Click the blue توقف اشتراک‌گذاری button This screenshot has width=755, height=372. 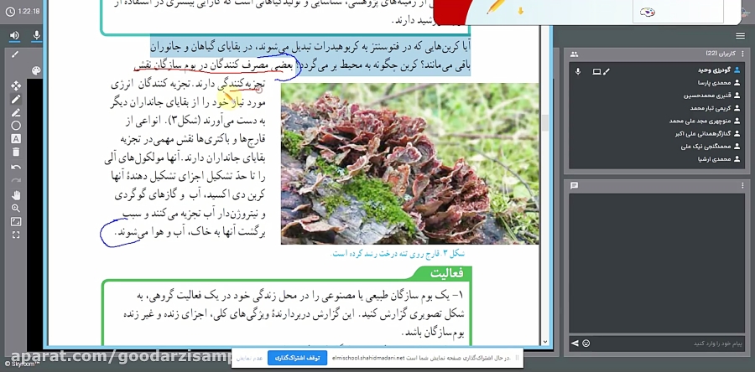[297, 358]
